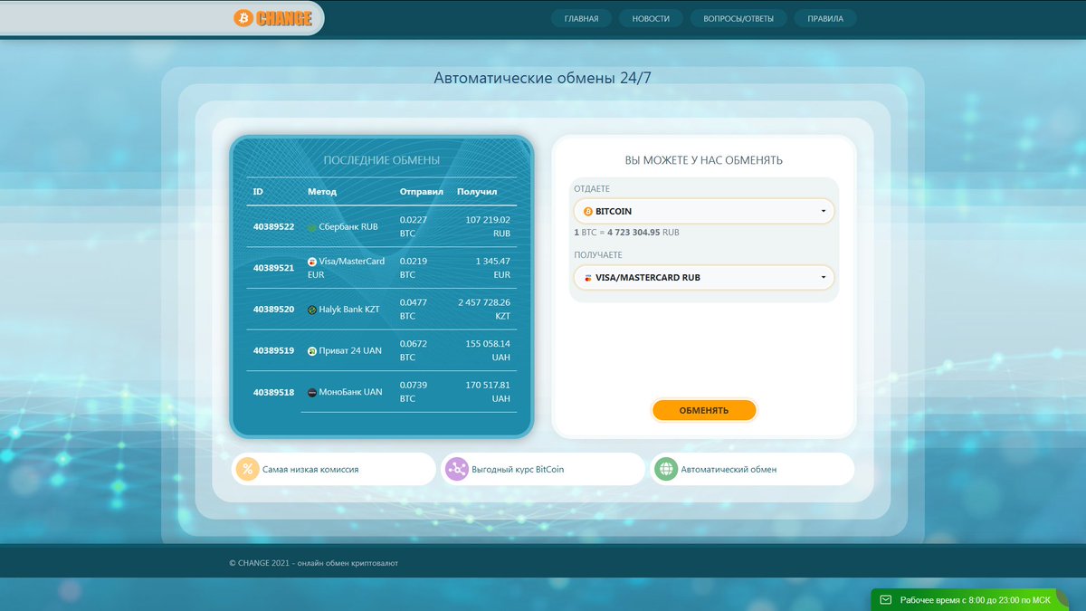Click the МоноБанк UAN icon
Image resolution: width=1086 pixels, height=611 pixels.
point(312,393)
